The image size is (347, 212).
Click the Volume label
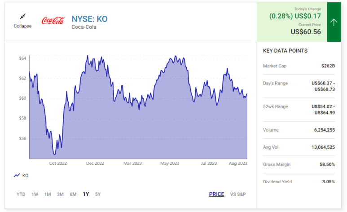pyautogui.click(x=271, y=130)
